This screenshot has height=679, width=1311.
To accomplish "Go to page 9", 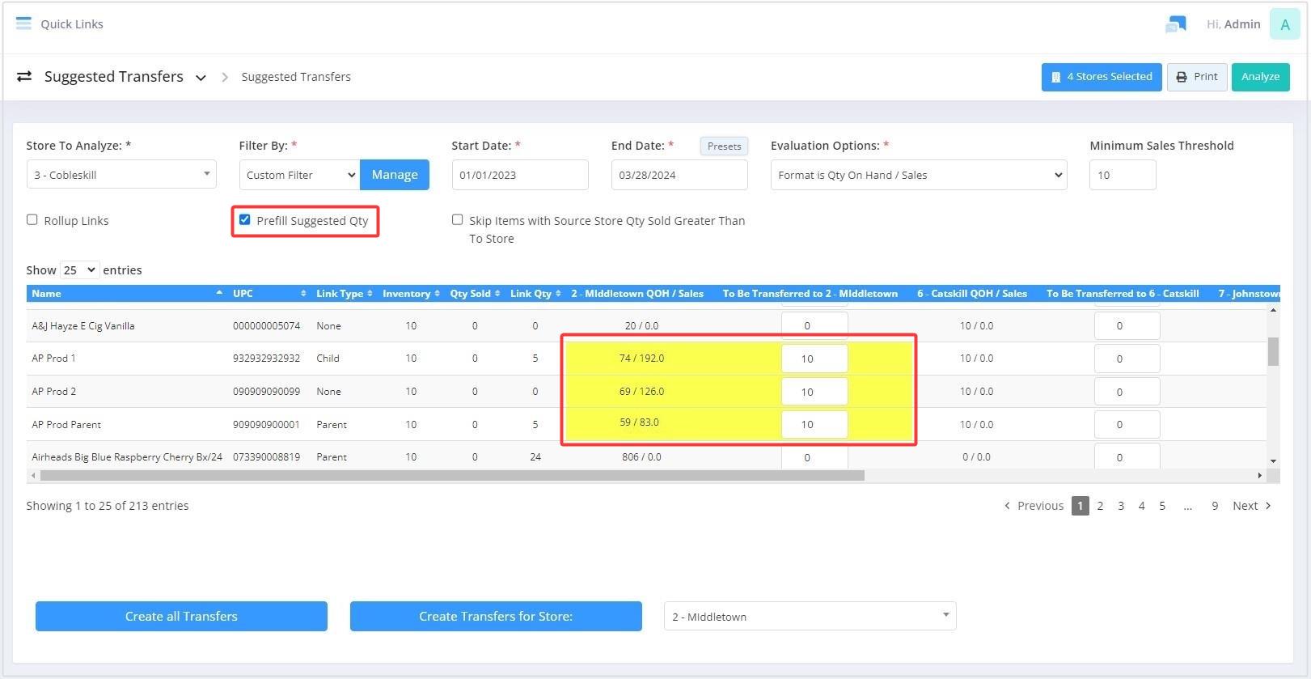I will coord(1215,506).
